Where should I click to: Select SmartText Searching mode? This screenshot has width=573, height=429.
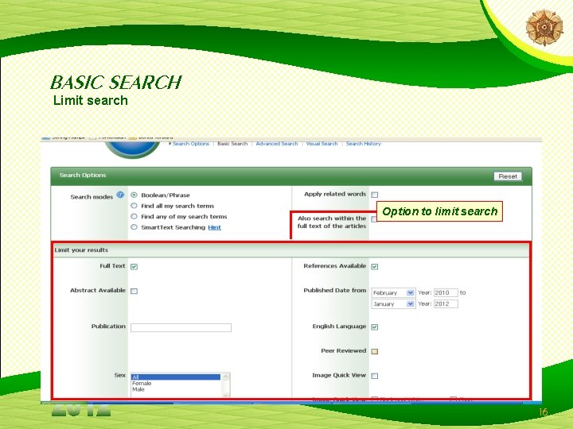tap(134, 227)
